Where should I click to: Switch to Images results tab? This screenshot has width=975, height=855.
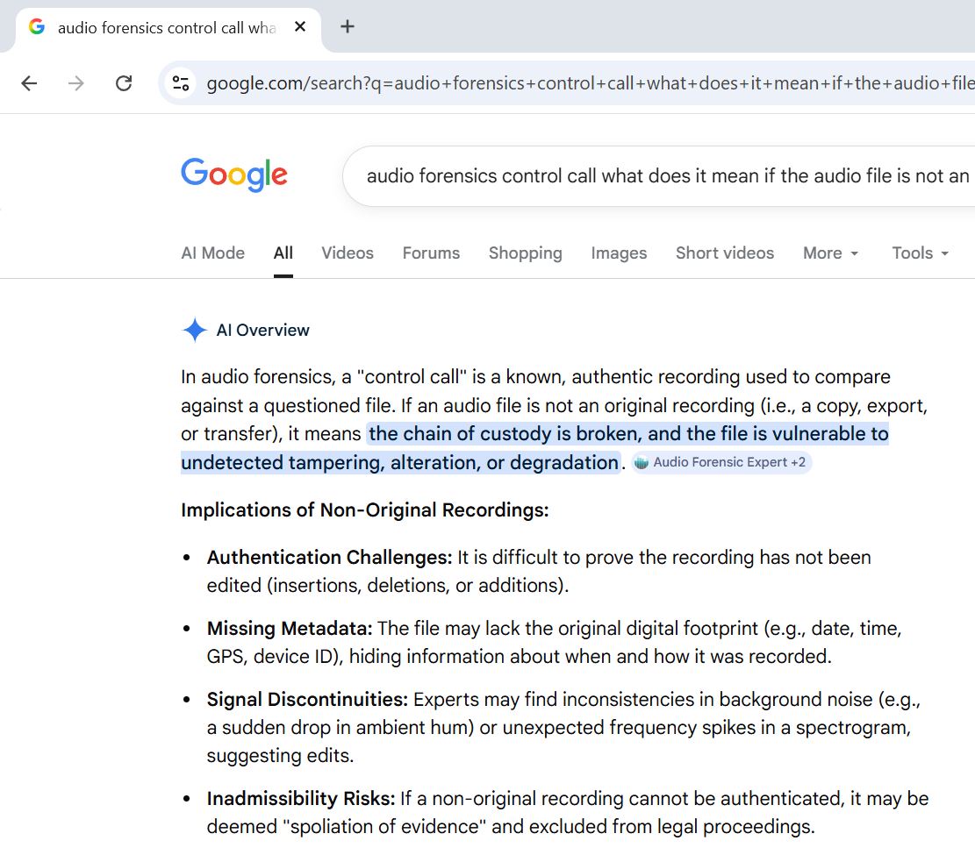(x=619, y=253)
